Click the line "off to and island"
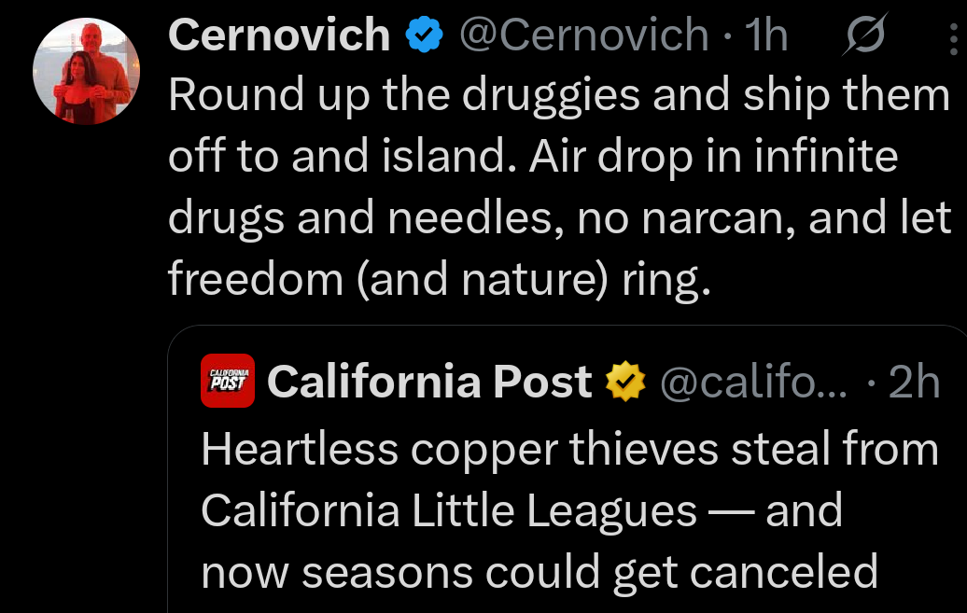This screenshot has width=967, height=613. (x=532, y=157)
